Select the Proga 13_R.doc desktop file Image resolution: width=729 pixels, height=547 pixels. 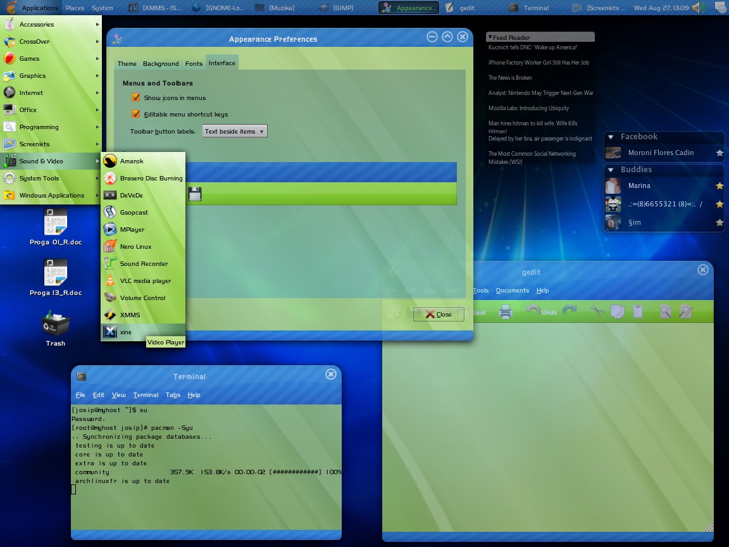tap(55, 278)
